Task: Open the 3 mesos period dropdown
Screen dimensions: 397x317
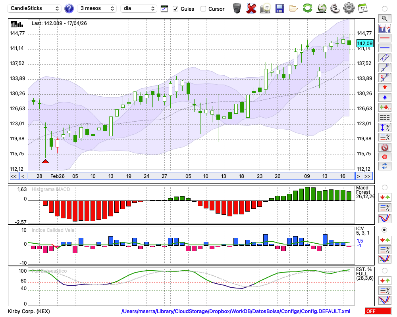Action: tap(97, 8)
